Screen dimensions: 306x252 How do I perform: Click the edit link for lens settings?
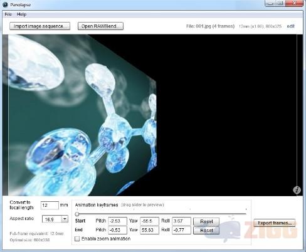pyautogui.click(x=290, y=26)
